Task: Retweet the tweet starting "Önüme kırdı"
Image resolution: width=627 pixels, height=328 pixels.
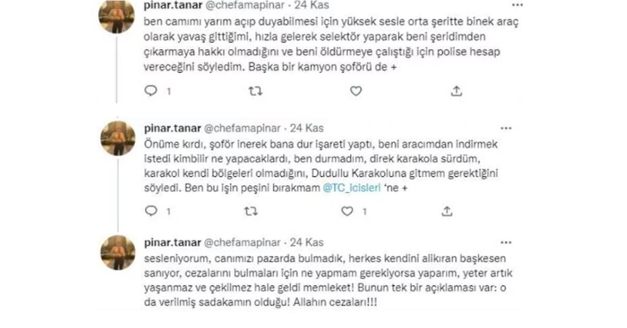Action: click(x=251, y=211)
